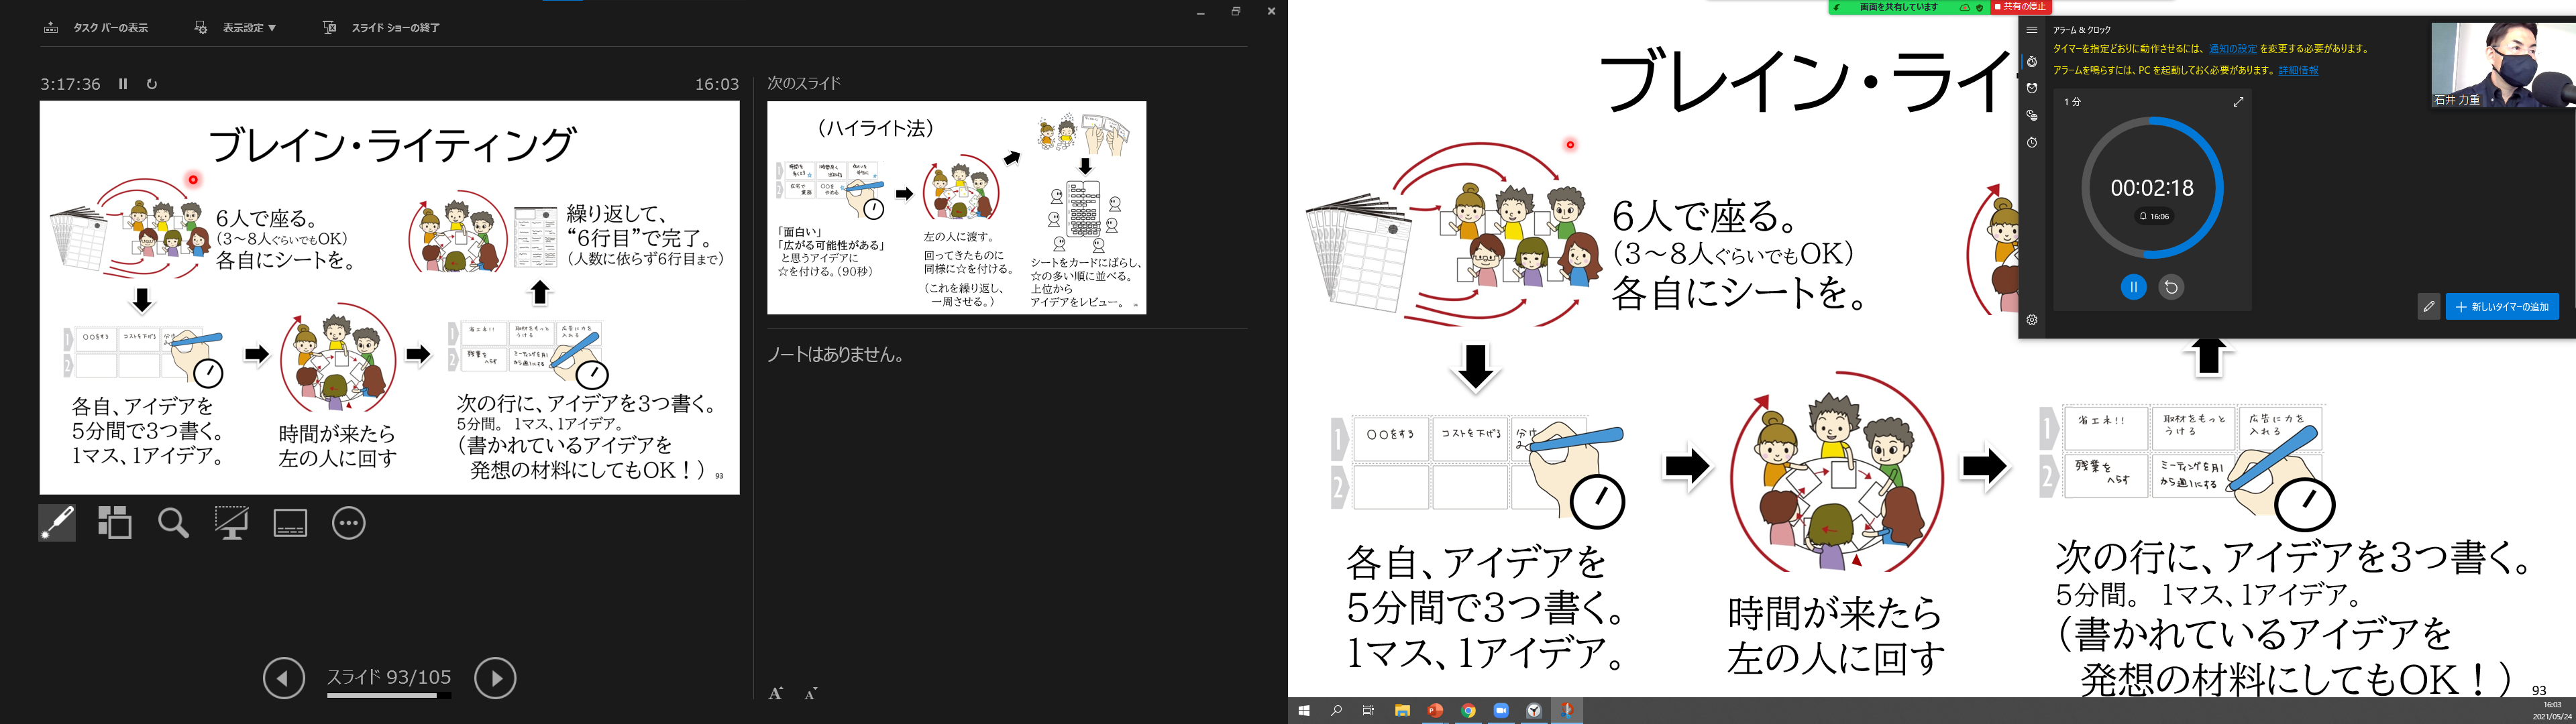This screenshot has width=2576, height=724.
Task: Open the 通知の設定 link
Action: coord(2232,49)
